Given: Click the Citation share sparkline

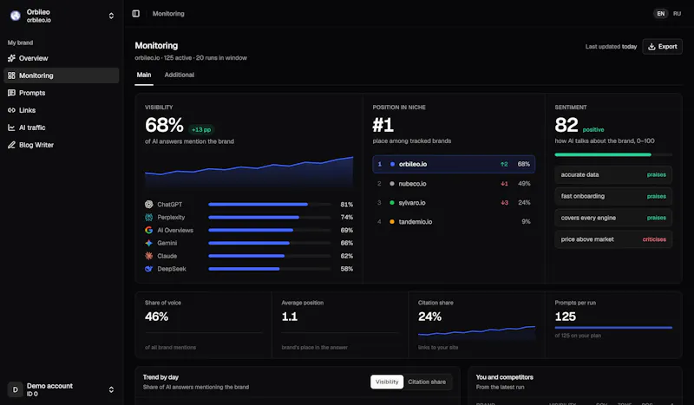Looking at the screenshot, I should pos(476,333).
